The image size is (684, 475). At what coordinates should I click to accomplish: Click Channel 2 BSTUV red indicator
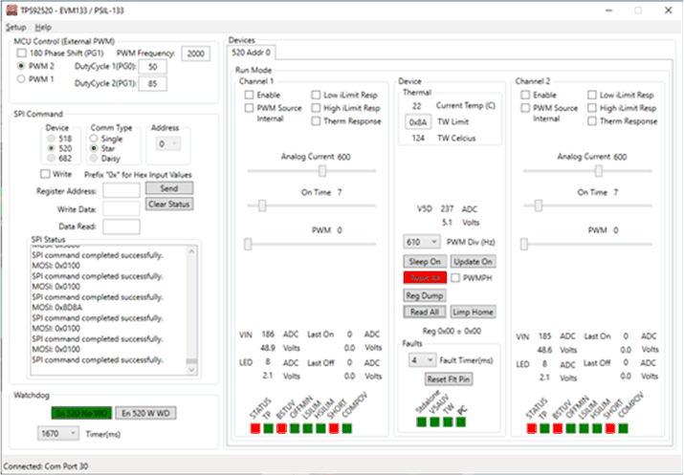pyautogui.click(x=558, y=428)
